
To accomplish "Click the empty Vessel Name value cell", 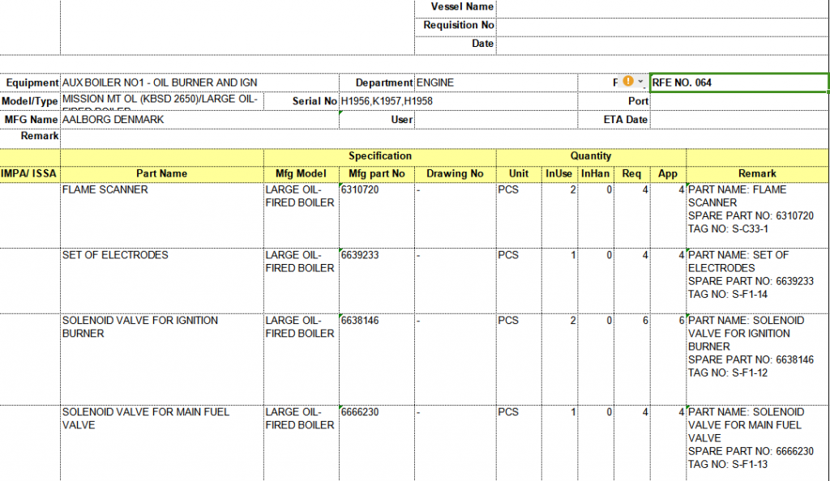I will click(x=661, y=6).
